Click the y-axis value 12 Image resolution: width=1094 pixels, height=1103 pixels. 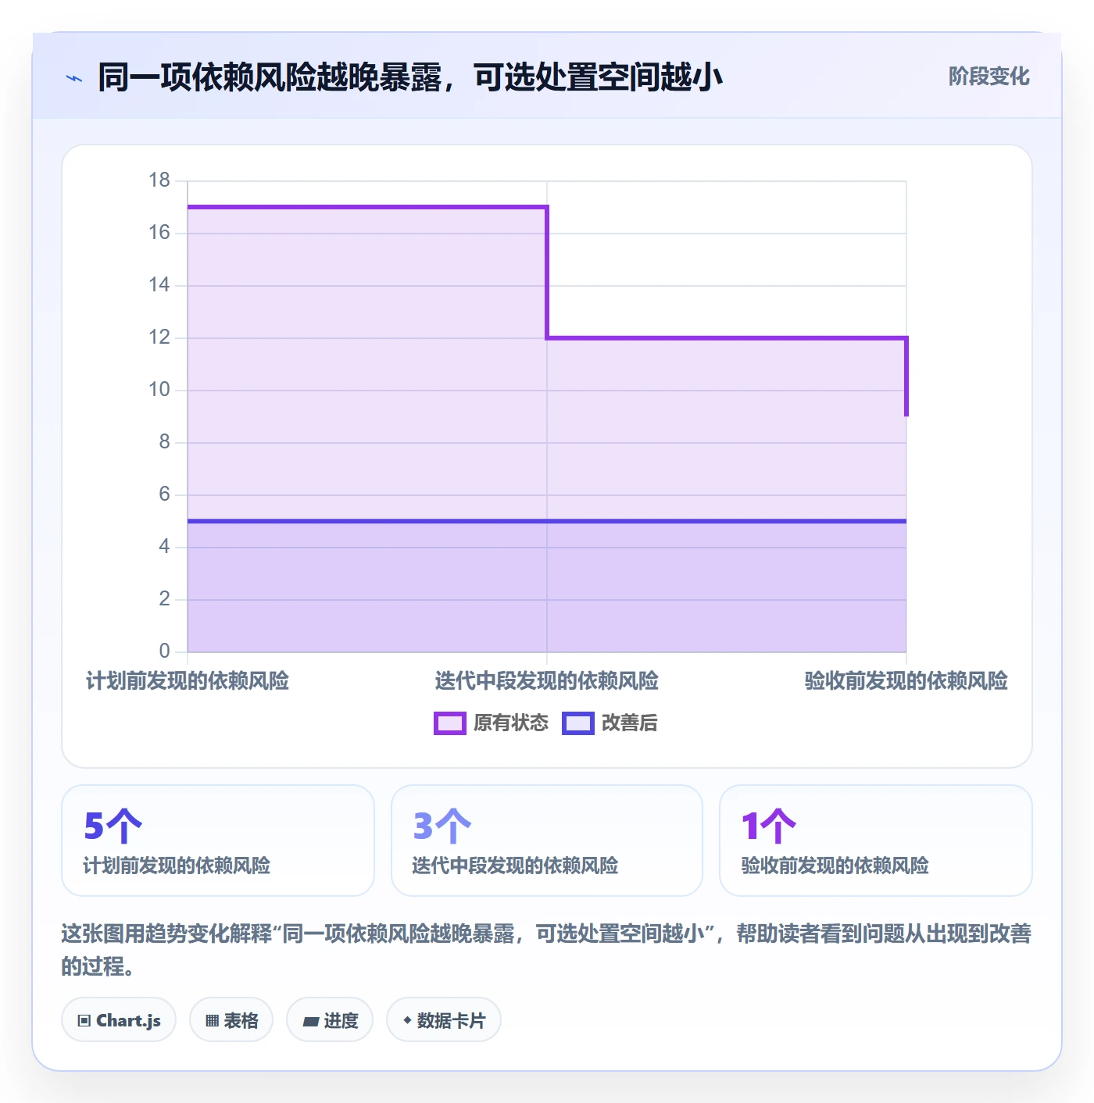point(159,337)
